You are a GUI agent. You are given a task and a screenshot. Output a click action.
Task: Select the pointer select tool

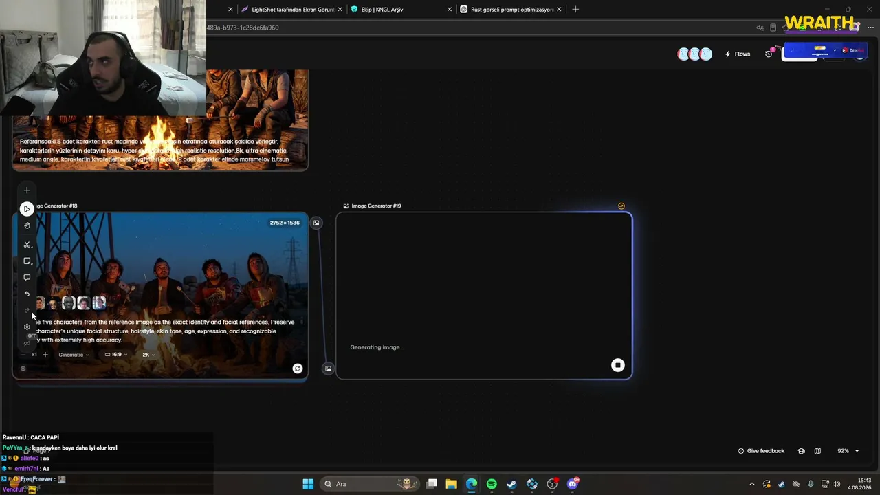pos(27,208)
